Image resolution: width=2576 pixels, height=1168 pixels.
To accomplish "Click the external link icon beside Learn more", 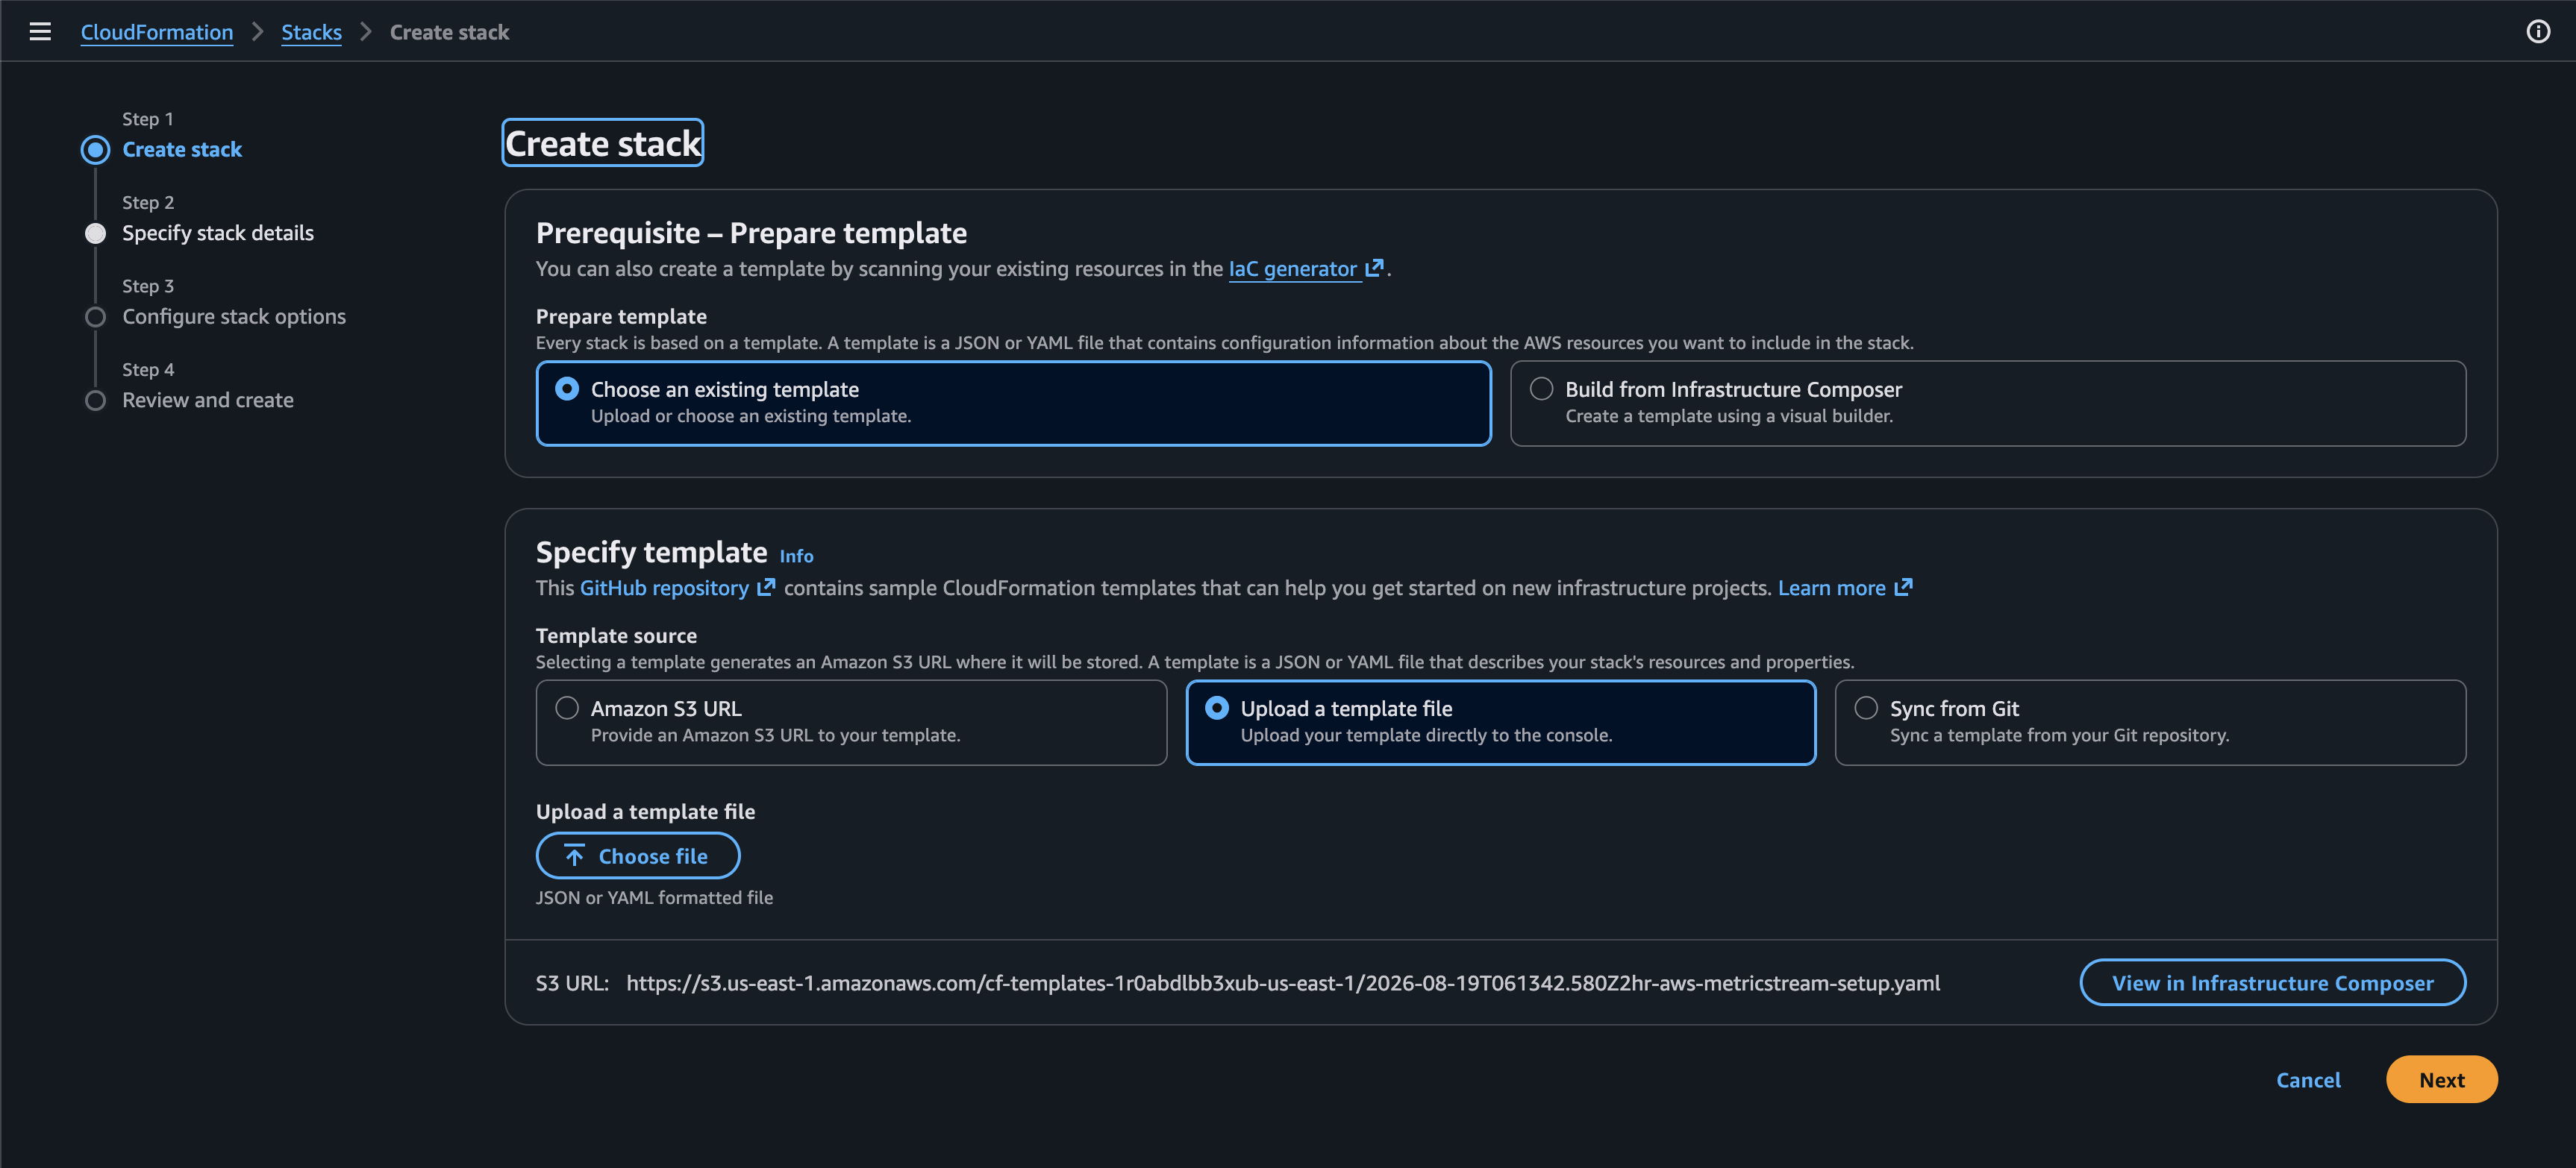I will click(1903, 588).
